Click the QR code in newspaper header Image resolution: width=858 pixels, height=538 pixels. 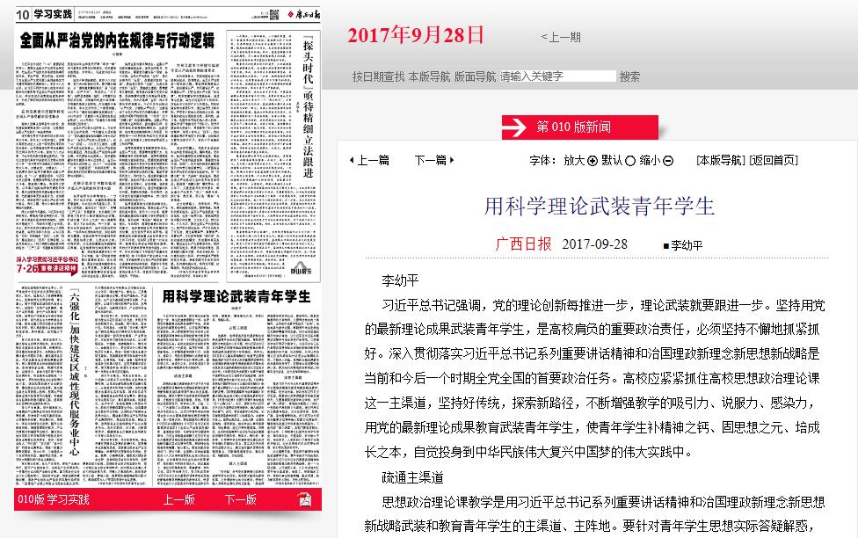(273, 14)
